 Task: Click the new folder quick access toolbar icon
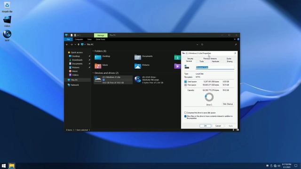75,35
